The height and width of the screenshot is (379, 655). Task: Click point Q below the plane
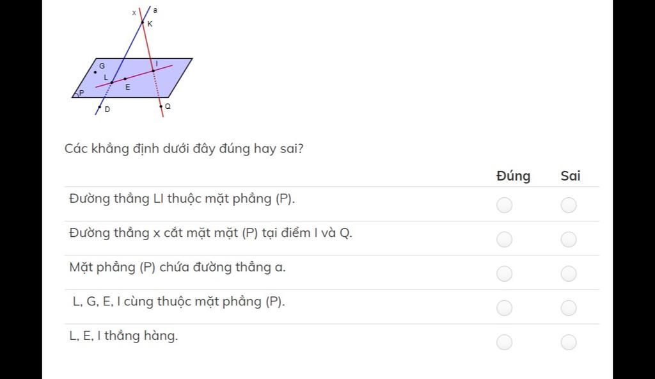(161, 107)
